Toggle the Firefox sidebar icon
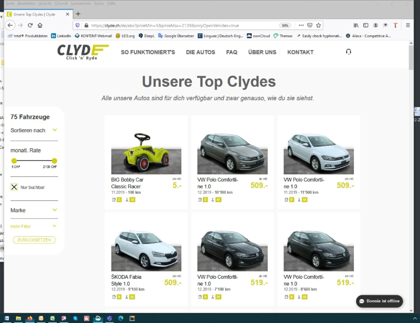This screenshot has height=323, width=420. 366,25
